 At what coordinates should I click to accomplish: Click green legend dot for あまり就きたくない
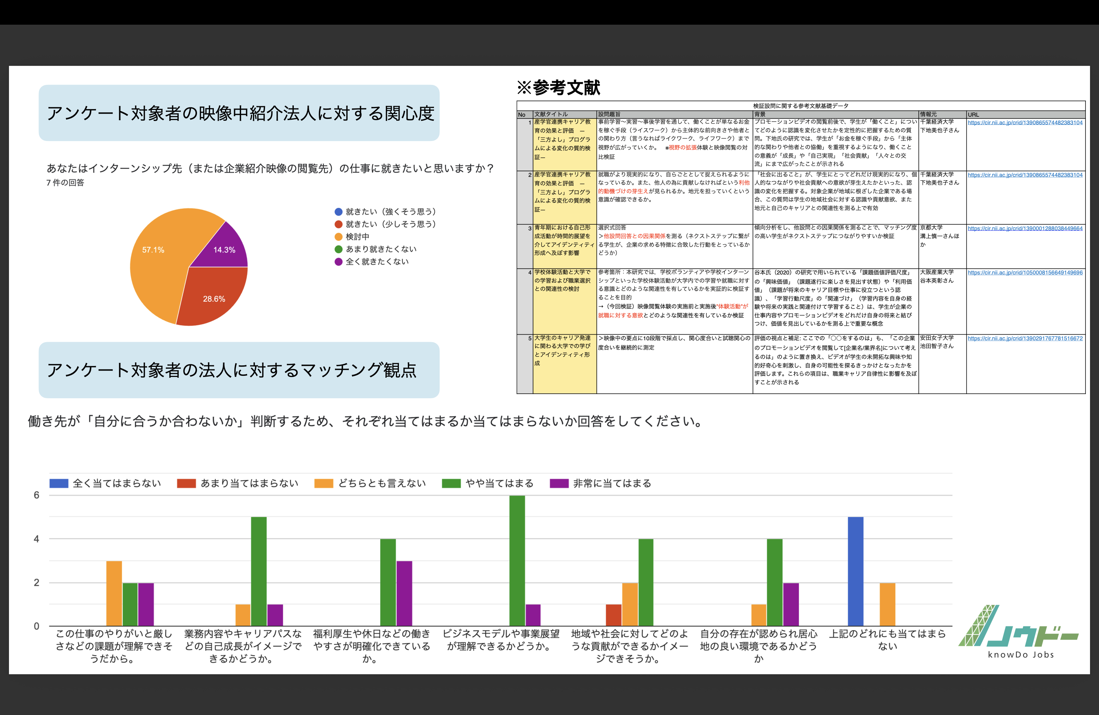[338, 249]
